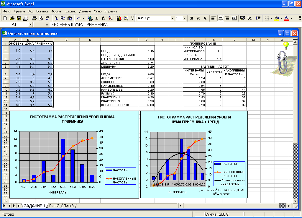Toggle underline formatting (Ч)
This screenshot has width=302, height=218.
click(x=205, y=18)
